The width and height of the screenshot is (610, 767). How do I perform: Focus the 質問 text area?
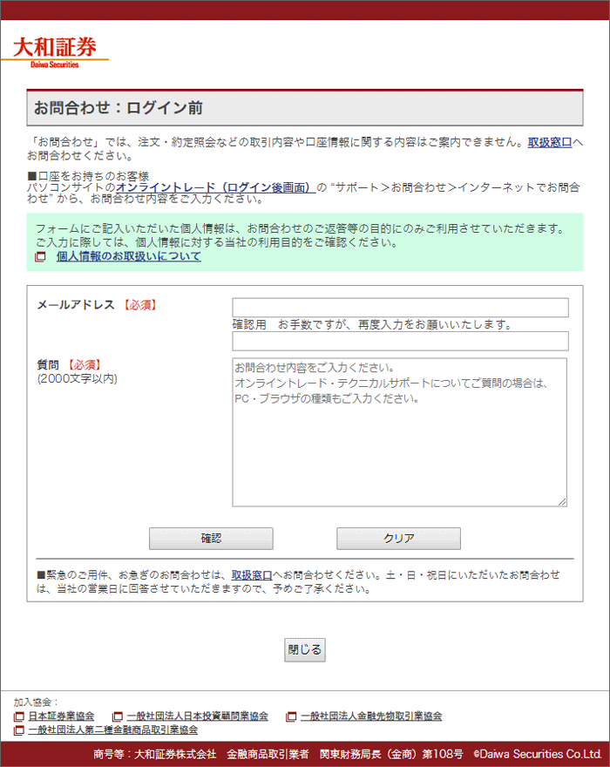pyautogui.click(x=400, y=432)
